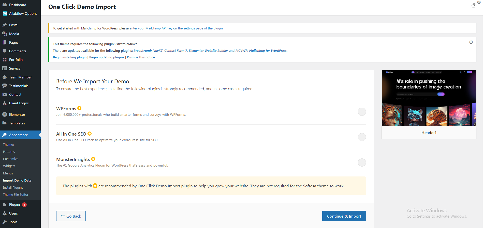Click the Tools wrench icon
483x228 pixels.
5,222
